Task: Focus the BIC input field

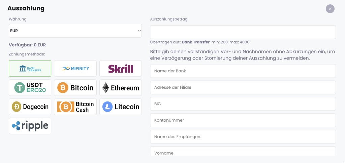Action: pos(243,104)
